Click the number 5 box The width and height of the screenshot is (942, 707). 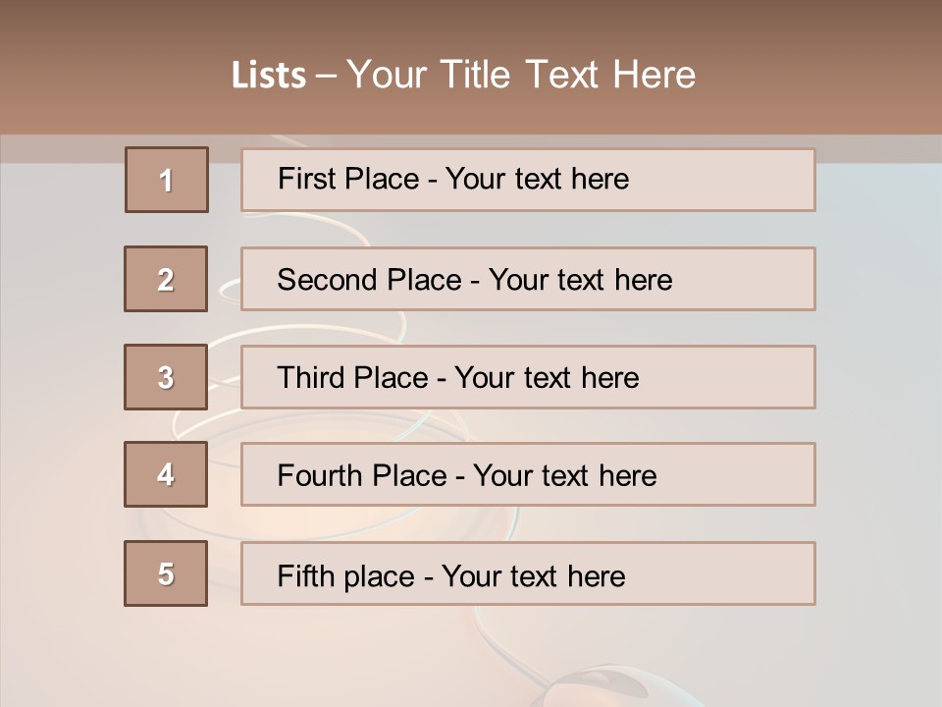pyautogui.click(x=166, y=573)
